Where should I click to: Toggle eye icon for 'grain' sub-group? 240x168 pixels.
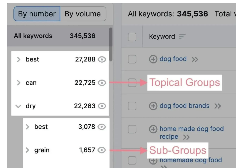click(102, 150)
